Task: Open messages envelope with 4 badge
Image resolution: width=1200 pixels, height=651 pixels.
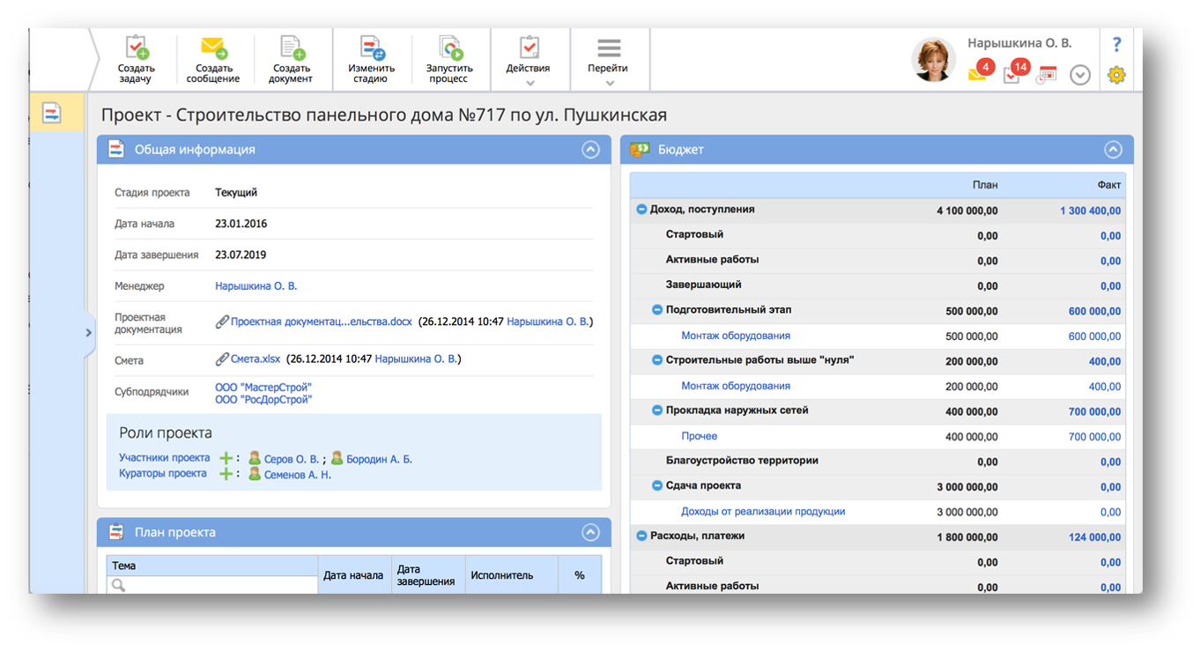Action: pos(980,72)
